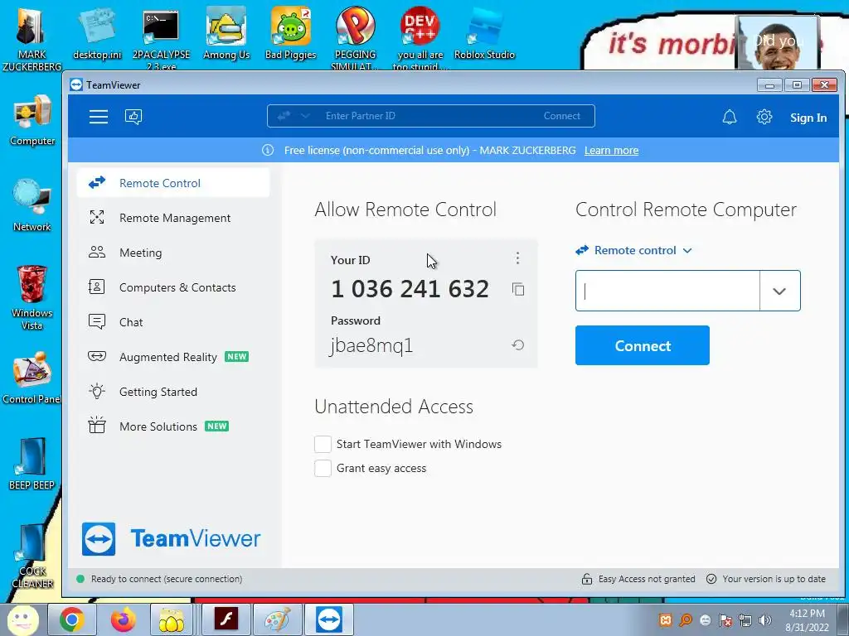
Task: Open the connection type chevron in top bar
Action: [x=305, y=116]
